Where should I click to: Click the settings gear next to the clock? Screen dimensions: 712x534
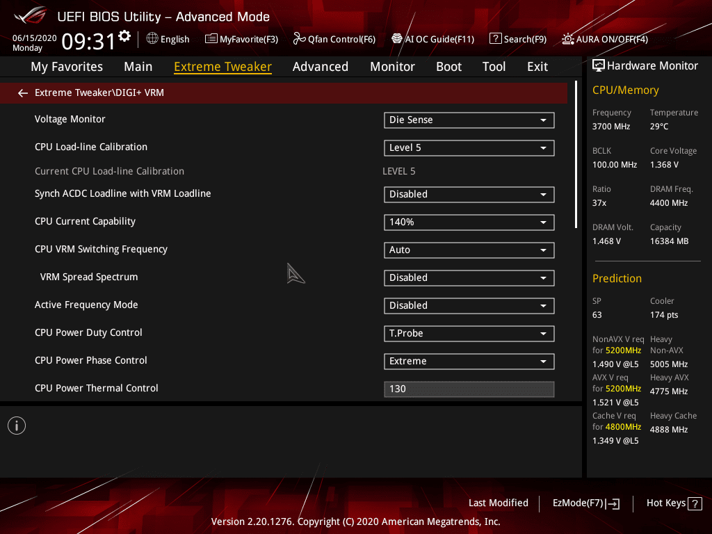click(x=124, y=36)
